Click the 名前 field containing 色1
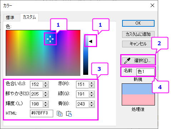 coord(145,72)
